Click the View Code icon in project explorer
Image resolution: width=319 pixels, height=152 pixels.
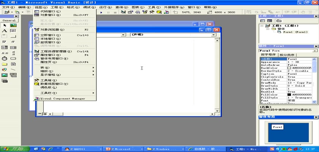pos(262,21)
